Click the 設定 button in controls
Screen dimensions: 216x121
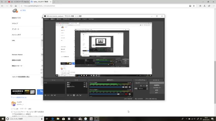[157, 90]
